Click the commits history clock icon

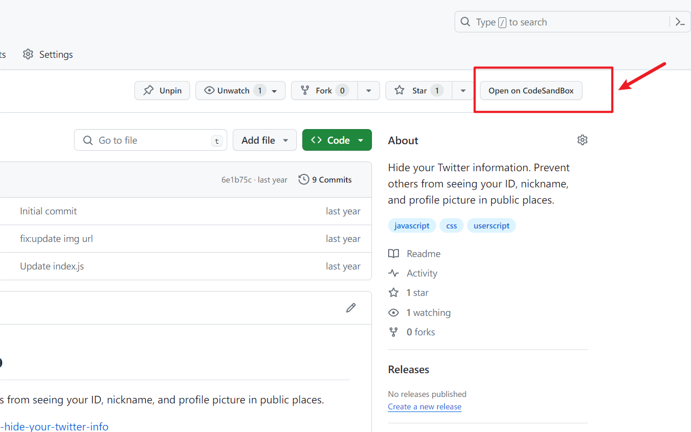pos(304,180)
